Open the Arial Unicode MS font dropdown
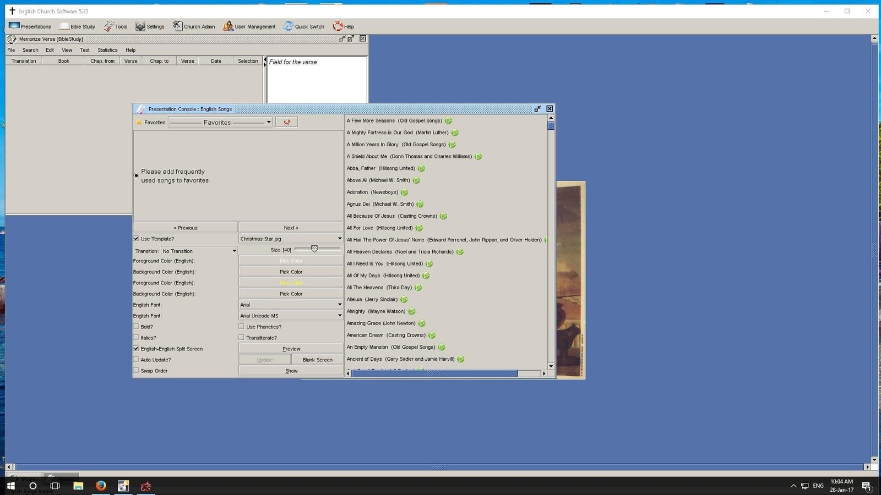The image size is (881, 495). [x=291, y=316]
